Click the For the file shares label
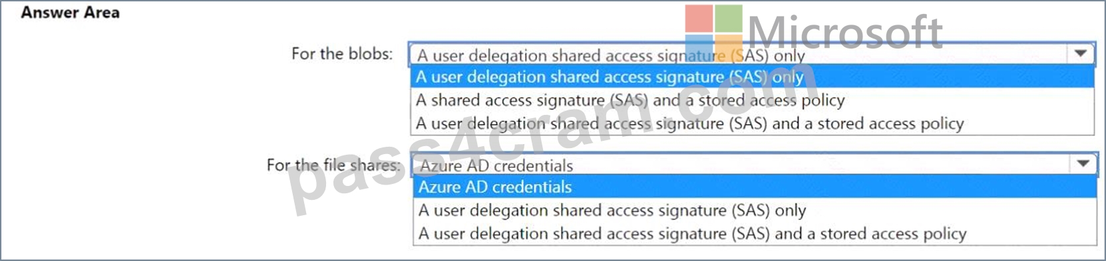1106x261 pixels. [x=333, y=165]
